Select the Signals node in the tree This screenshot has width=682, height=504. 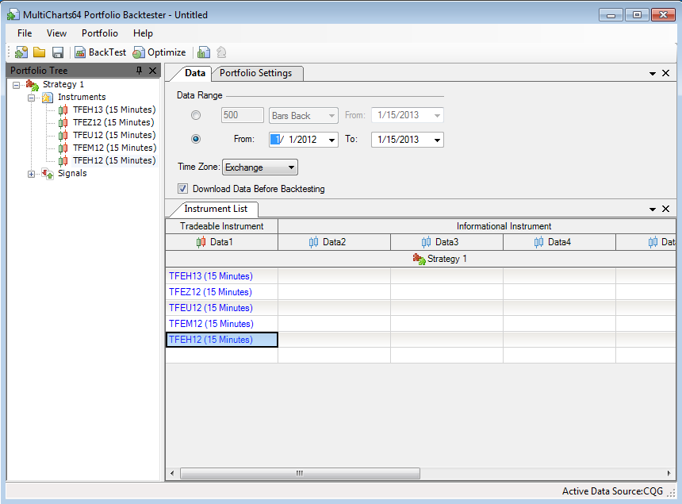coord(72,173)
